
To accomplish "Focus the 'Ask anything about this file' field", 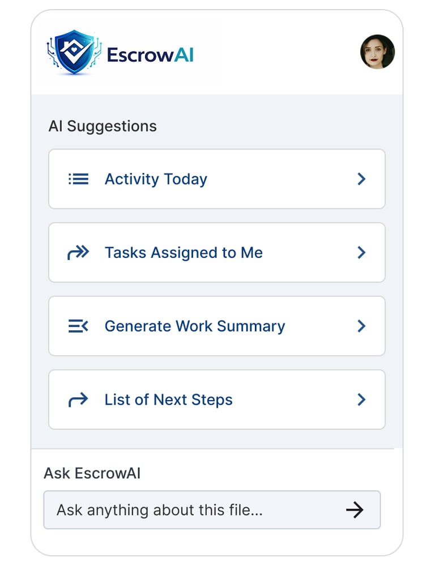I will click(x=193, y=510).
